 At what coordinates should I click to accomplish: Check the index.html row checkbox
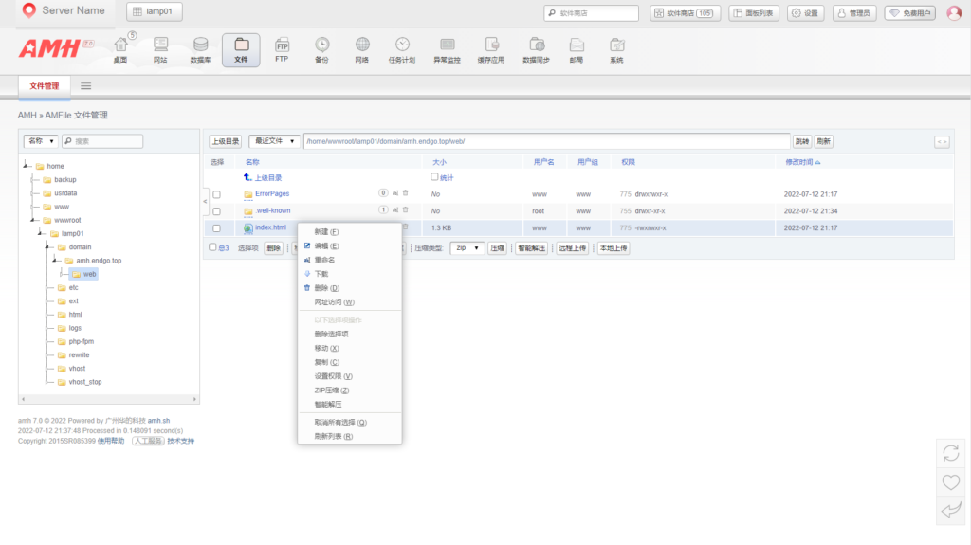click(217, 227)
